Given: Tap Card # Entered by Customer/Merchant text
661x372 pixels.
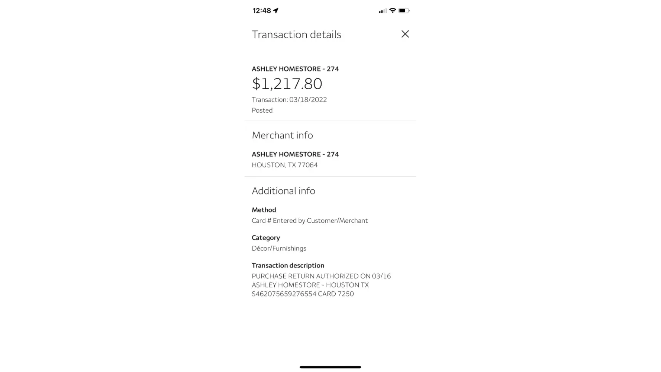Looking at the screenshot, I should point(309,221).
